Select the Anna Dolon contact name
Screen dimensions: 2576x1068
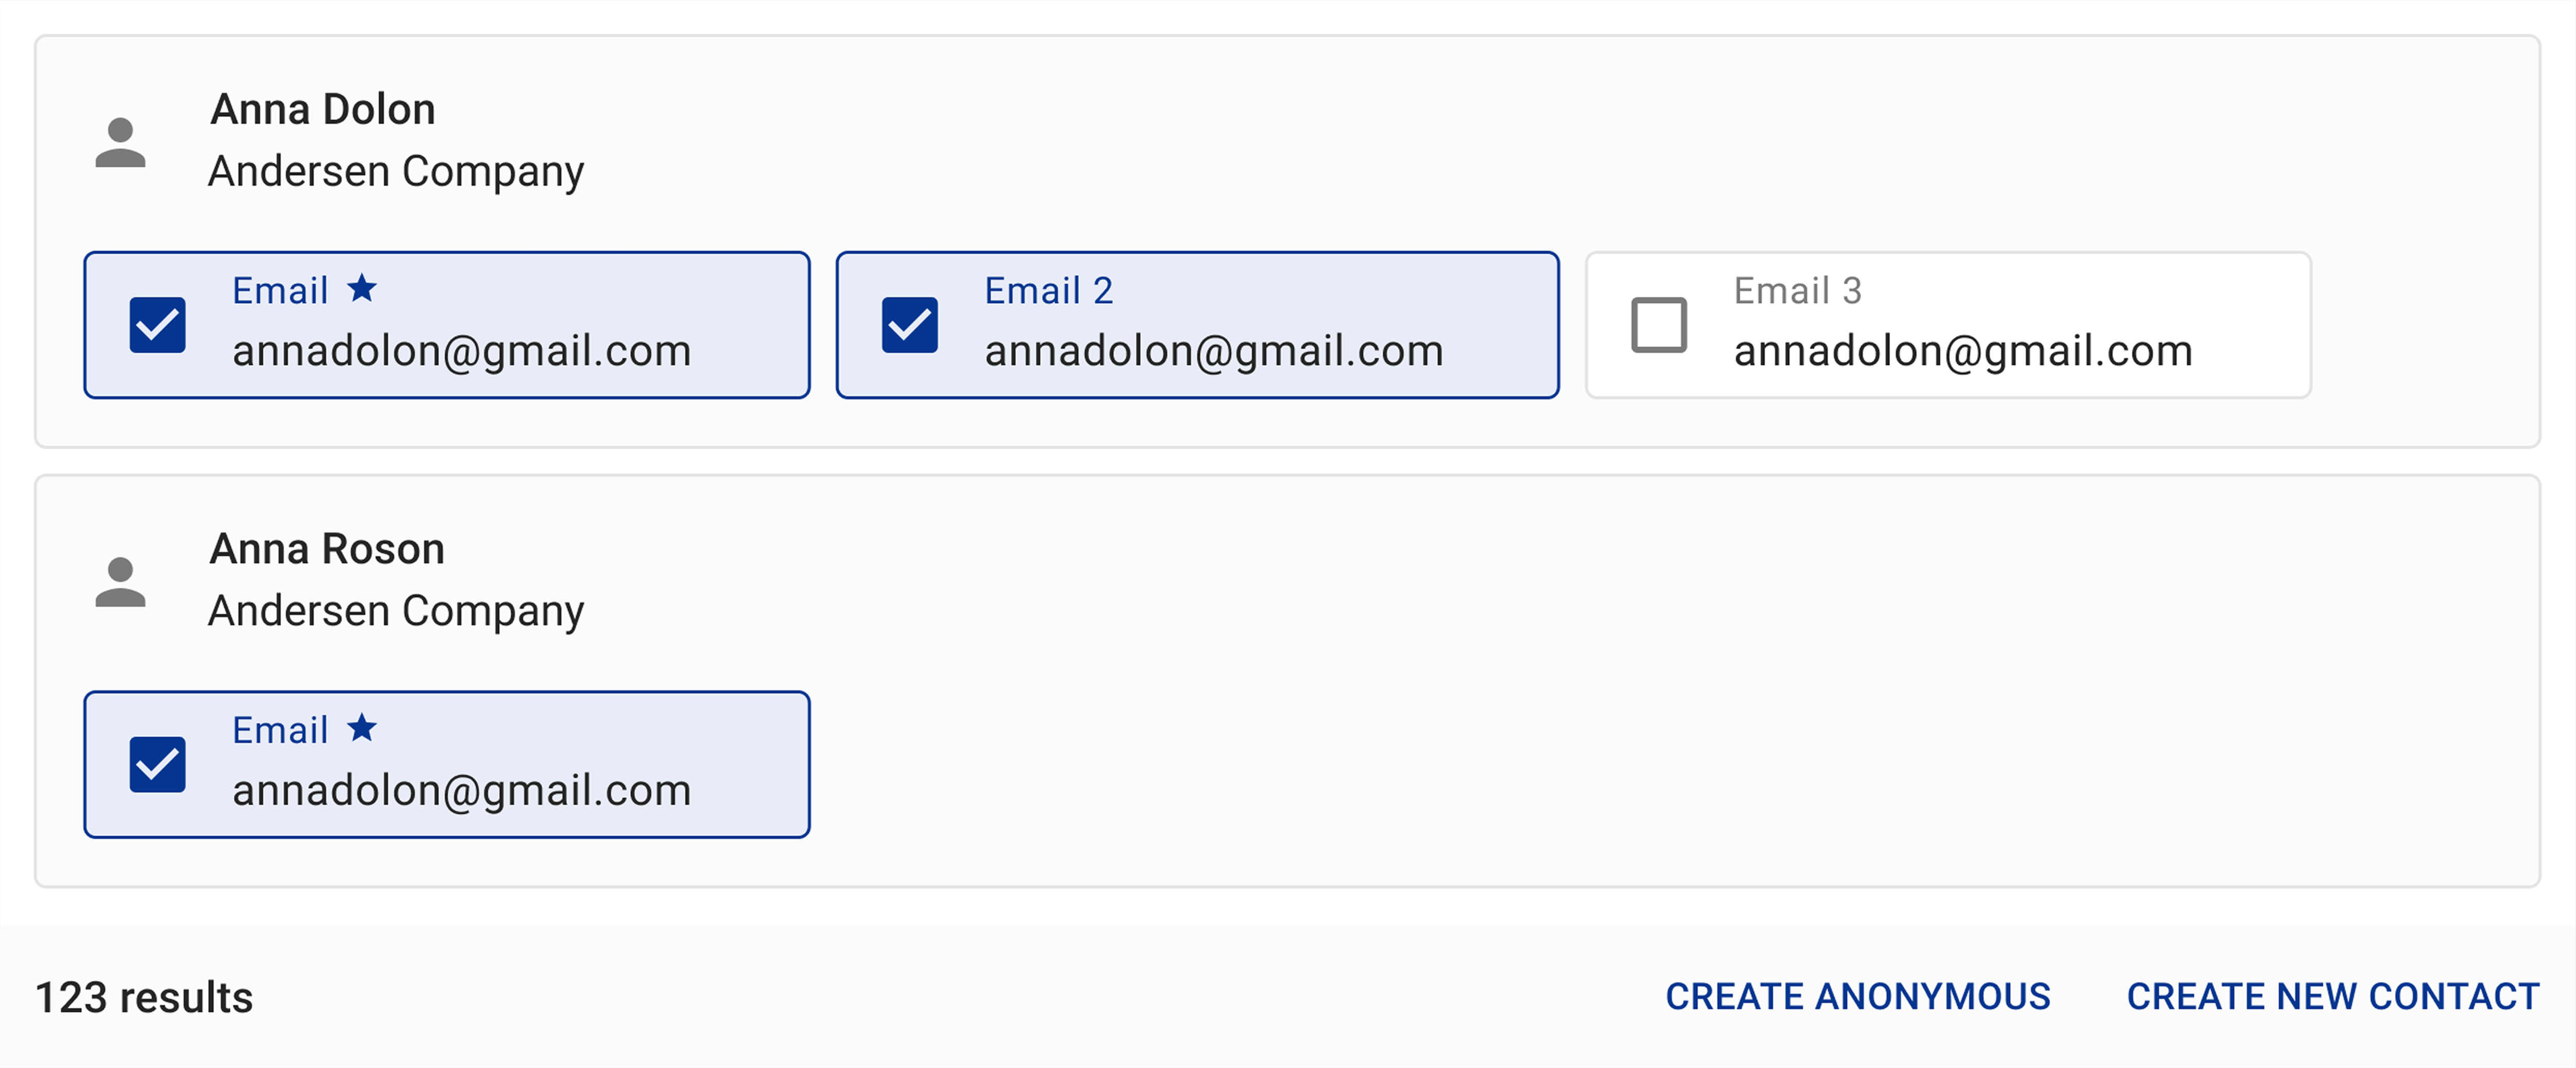[323, 109]
